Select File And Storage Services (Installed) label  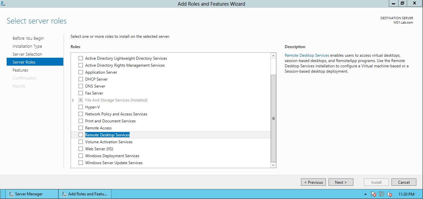(x=116, y=100)
